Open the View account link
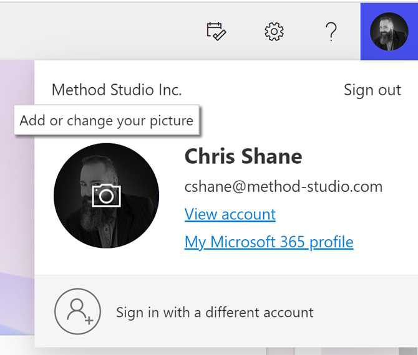Image resolution: width=418 pixels, height=355 pixels. pos(230,214)
